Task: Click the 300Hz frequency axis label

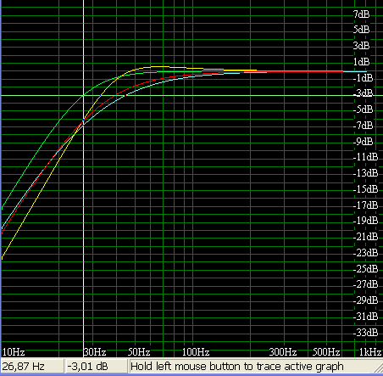Action: coord(283,352)
